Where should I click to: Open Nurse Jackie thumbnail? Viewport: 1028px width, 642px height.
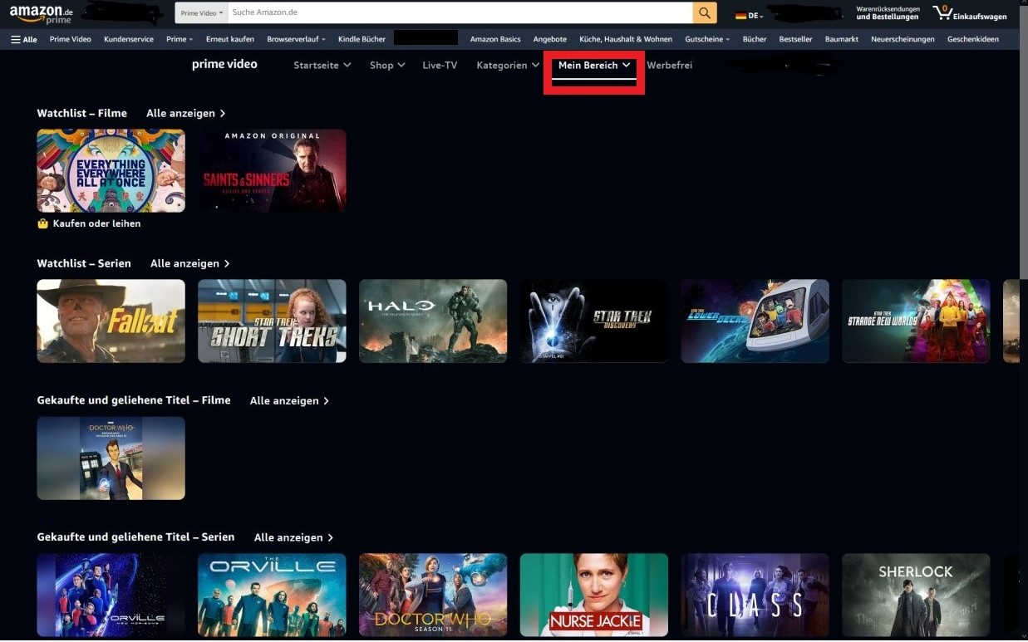click(x=594, y=595)
